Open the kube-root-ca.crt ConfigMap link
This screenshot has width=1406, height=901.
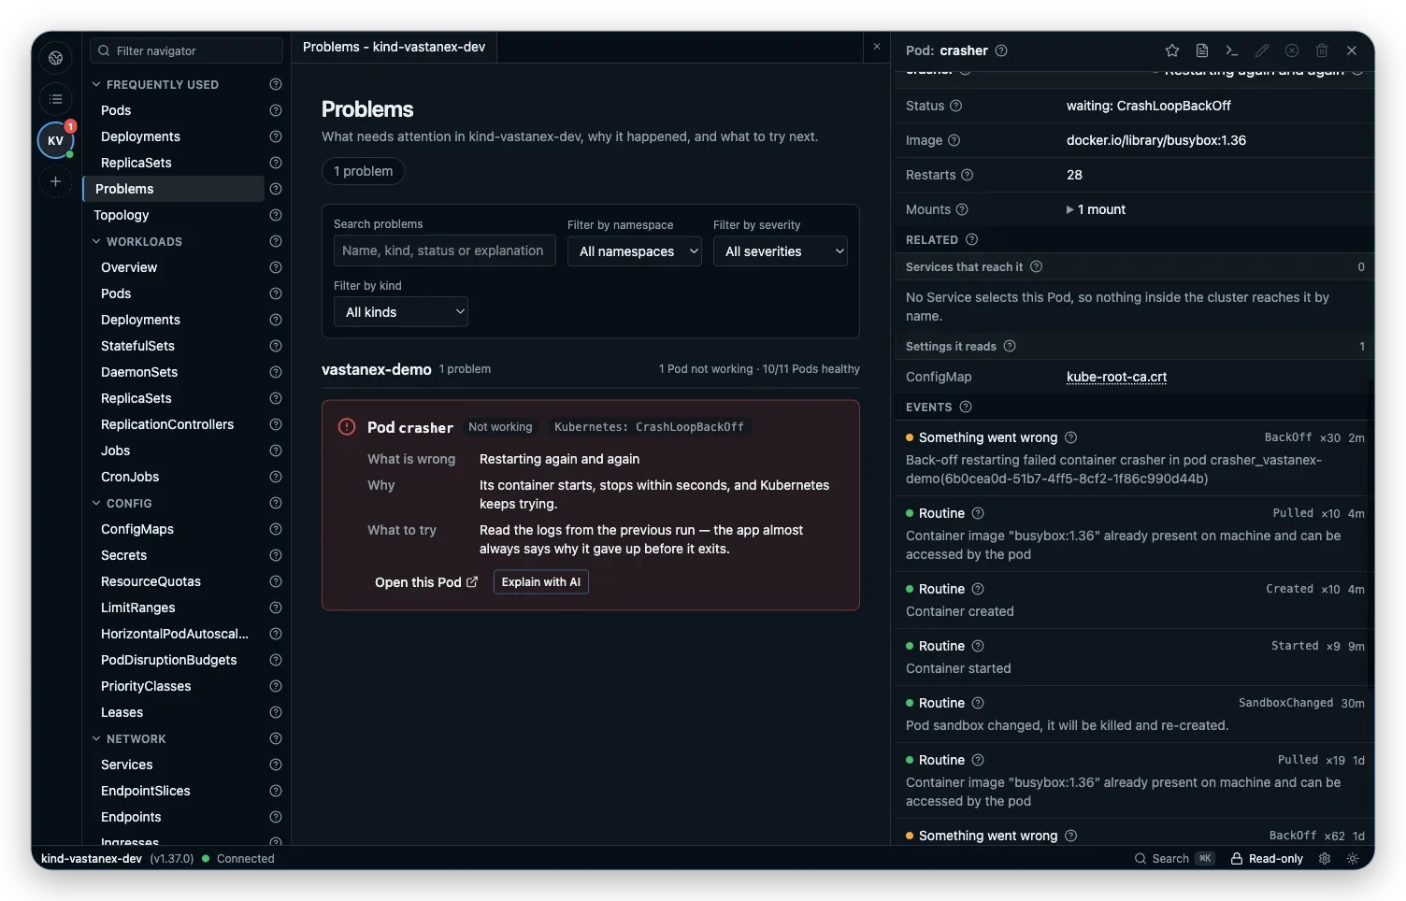[x=1116, y=377]
